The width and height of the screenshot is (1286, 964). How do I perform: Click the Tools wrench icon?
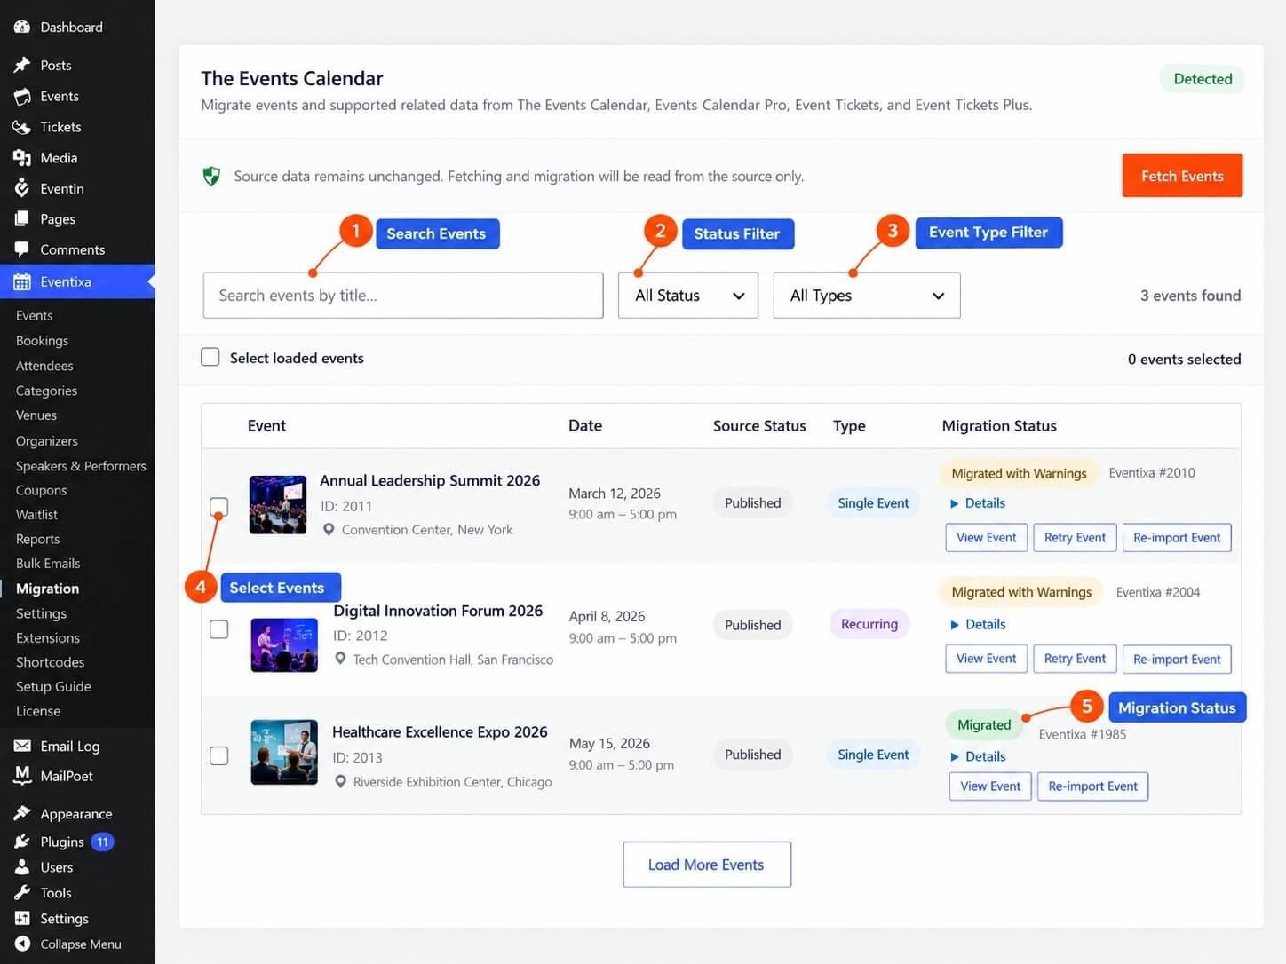(x=22, y=893)
